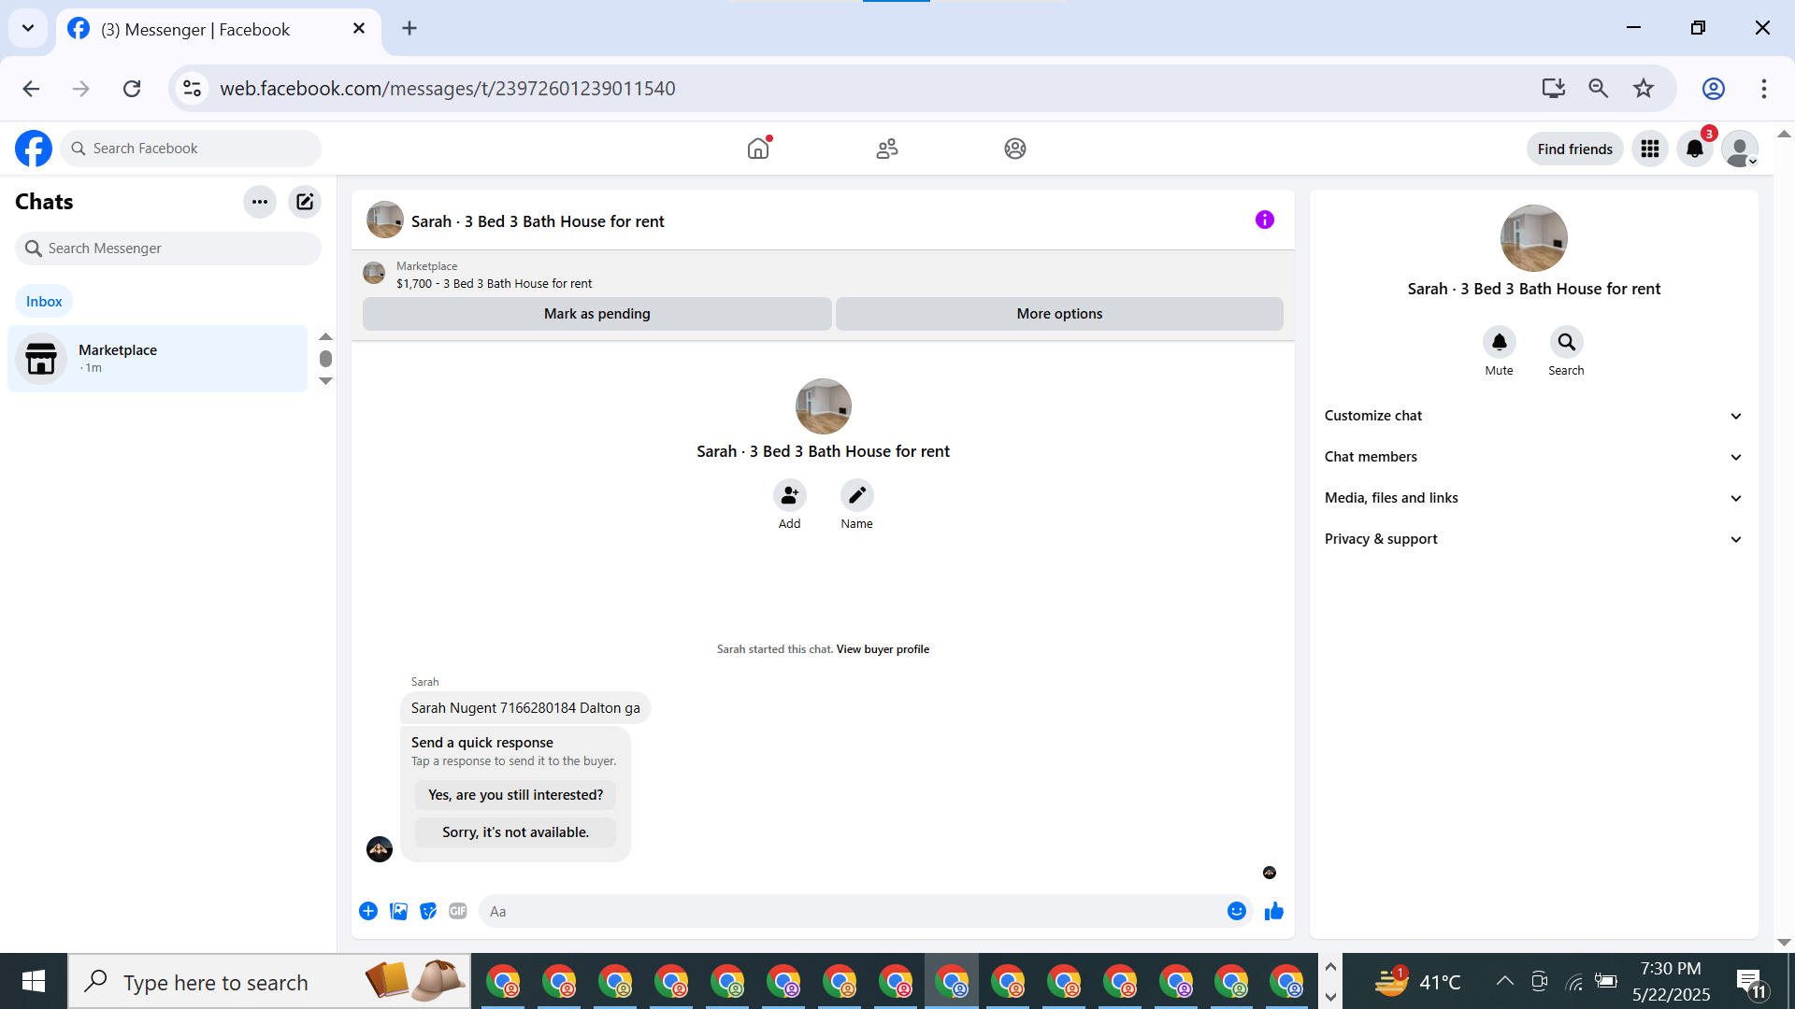The width and height of the screenshot is (1795, 1009).
Task: Open Chrome three-dot menu
Action: 1764,88
